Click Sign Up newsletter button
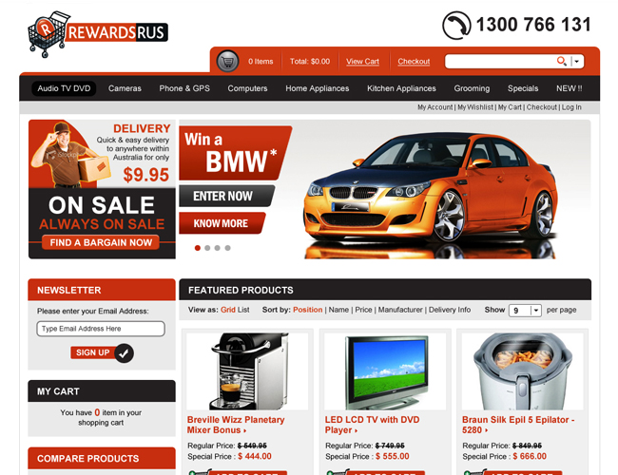Image resolution: width=618 pixels, height=475 pixels. pyautogui.click(x=93, y=352)
